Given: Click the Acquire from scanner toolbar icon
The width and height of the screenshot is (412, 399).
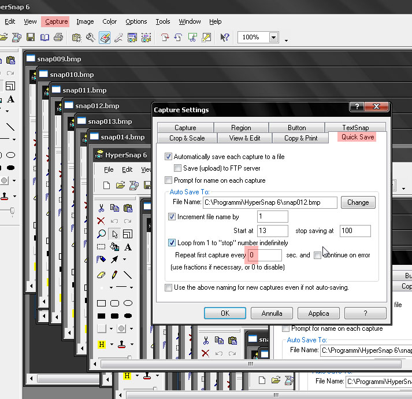Looking at the screenshot, I should tap(17, 38).
